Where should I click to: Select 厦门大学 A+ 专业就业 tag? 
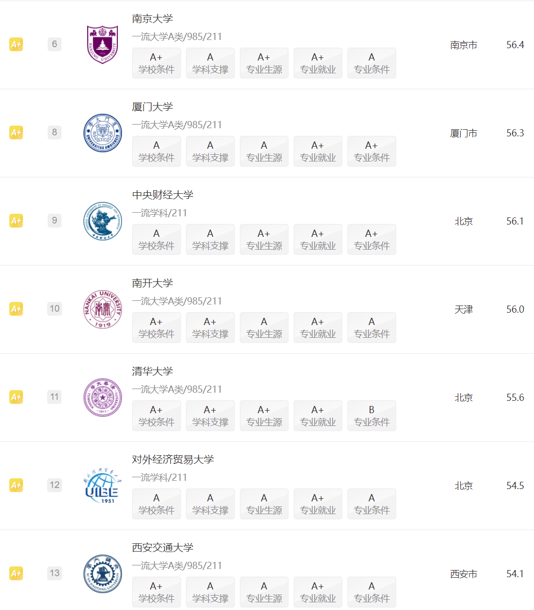click(x=318, y=151)
